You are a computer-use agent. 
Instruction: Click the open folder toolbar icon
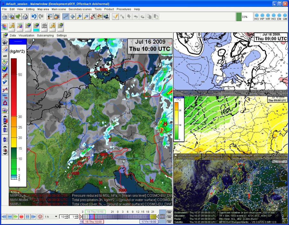pyautogui.click(x=4, y=17)
